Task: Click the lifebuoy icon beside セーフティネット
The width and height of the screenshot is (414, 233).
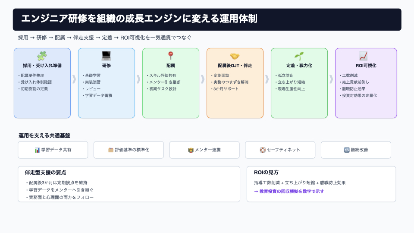Action: coord(262,150)
